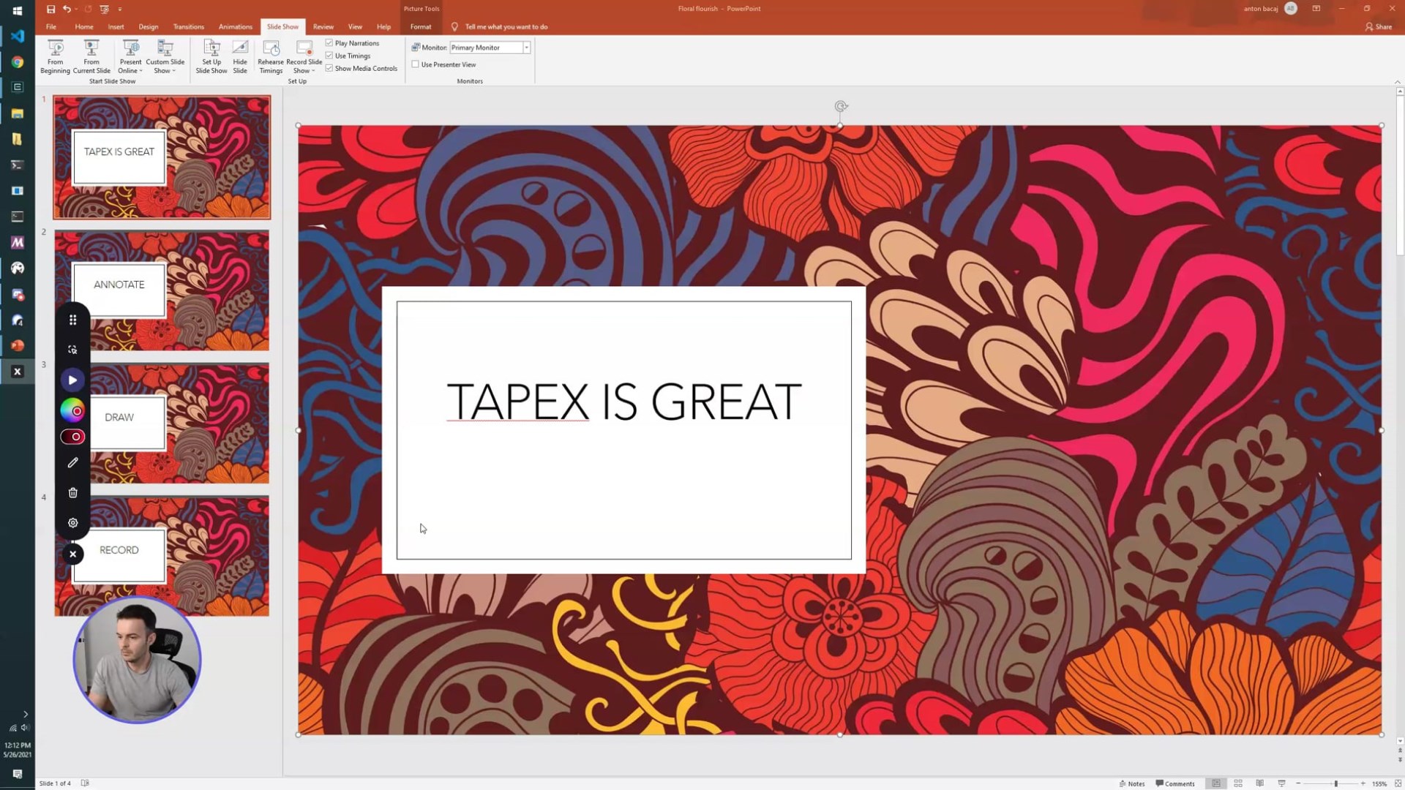The width and height of the screenshot is (1405, 790).
Task: Open the Transitions ribbon tab
Action: tap(188, 26)
